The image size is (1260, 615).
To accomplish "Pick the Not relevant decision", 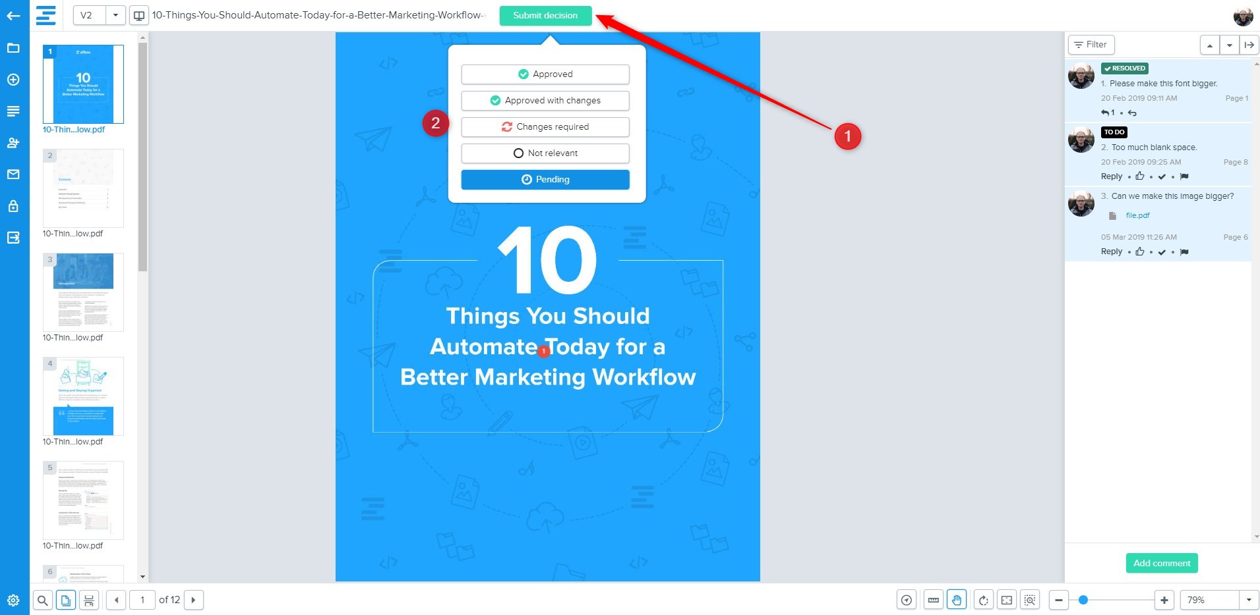I will 545,153.
